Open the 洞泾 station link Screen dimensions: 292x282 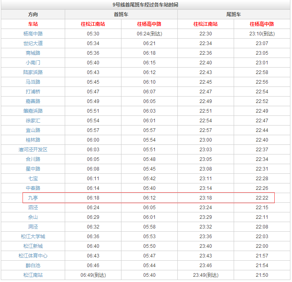coord(33,227)
